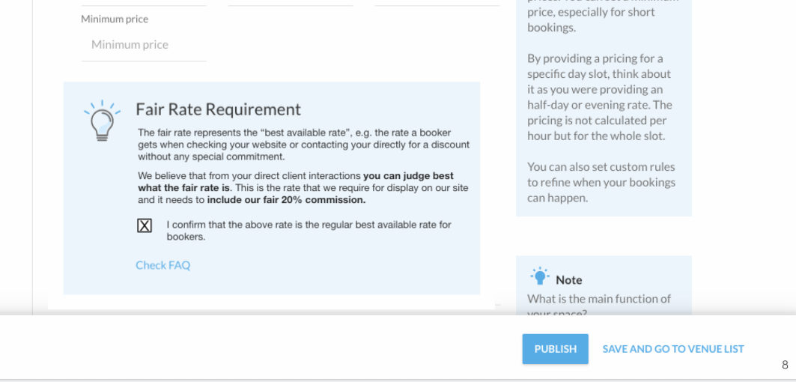Click 'What is the main function' note text

pos(599,299)
